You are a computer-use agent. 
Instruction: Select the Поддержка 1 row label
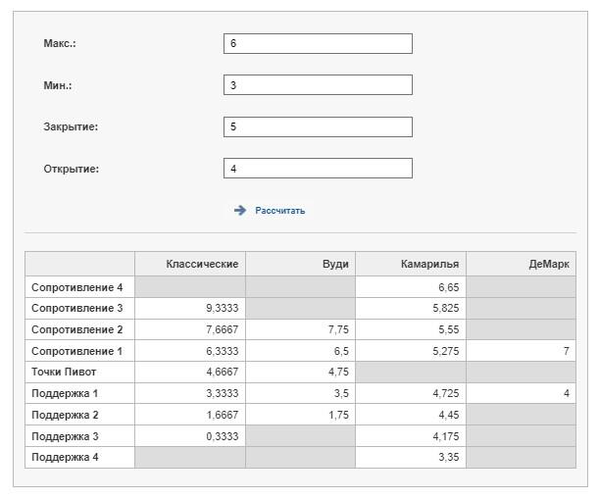(65, 393)
